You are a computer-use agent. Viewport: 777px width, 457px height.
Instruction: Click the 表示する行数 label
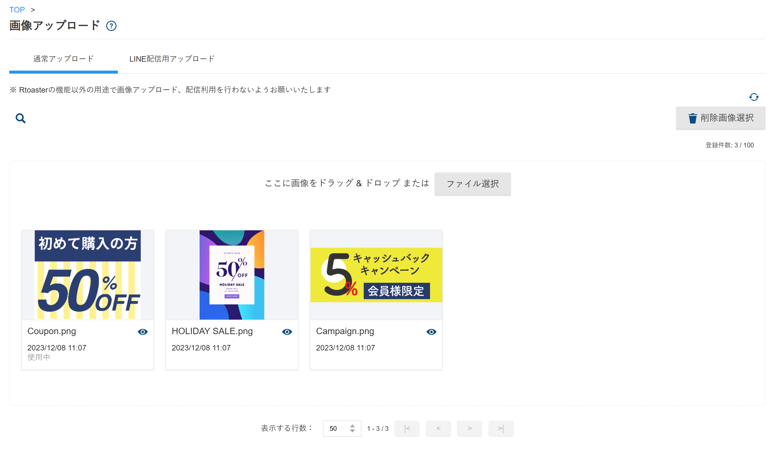287,428
